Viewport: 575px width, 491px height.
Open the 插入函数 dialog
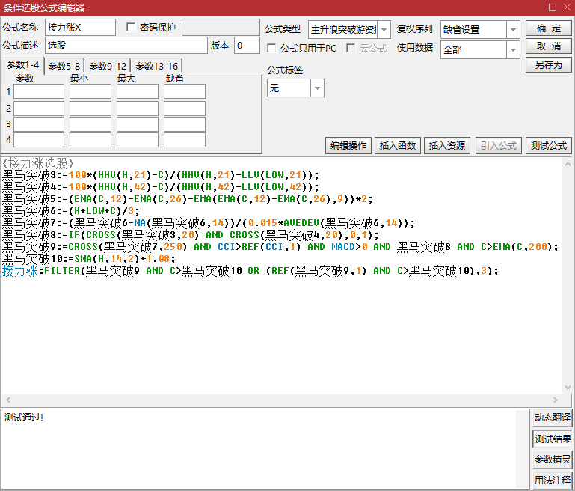399,146
